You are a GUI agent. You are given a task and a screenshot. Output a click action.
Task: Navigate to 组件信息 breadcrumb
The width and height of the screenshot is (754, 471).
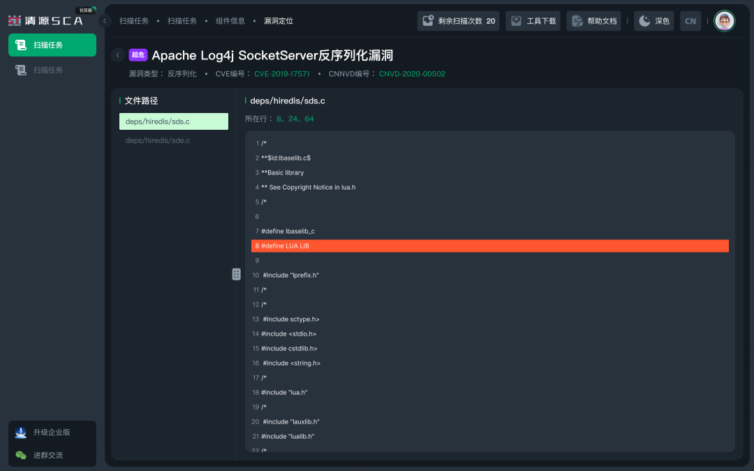click(230, 21)
